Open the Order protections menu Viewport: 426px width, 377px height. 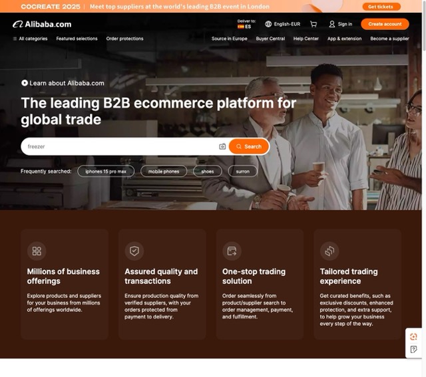[124, 39]
